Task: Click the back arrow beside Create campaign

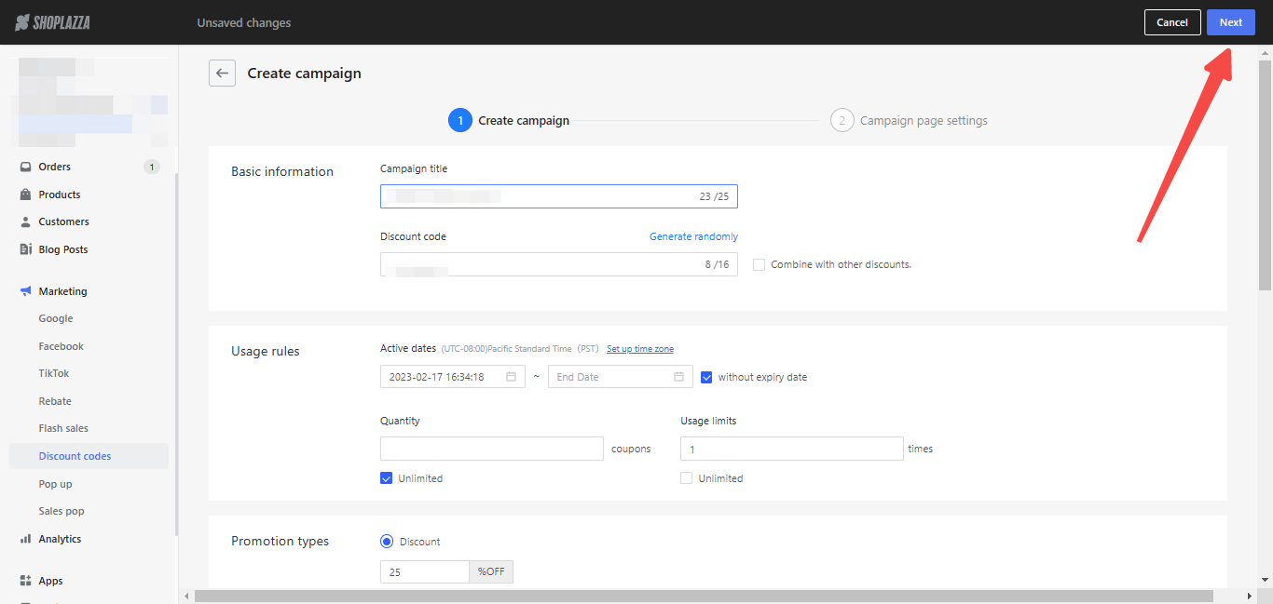Action: pos(222,74)
